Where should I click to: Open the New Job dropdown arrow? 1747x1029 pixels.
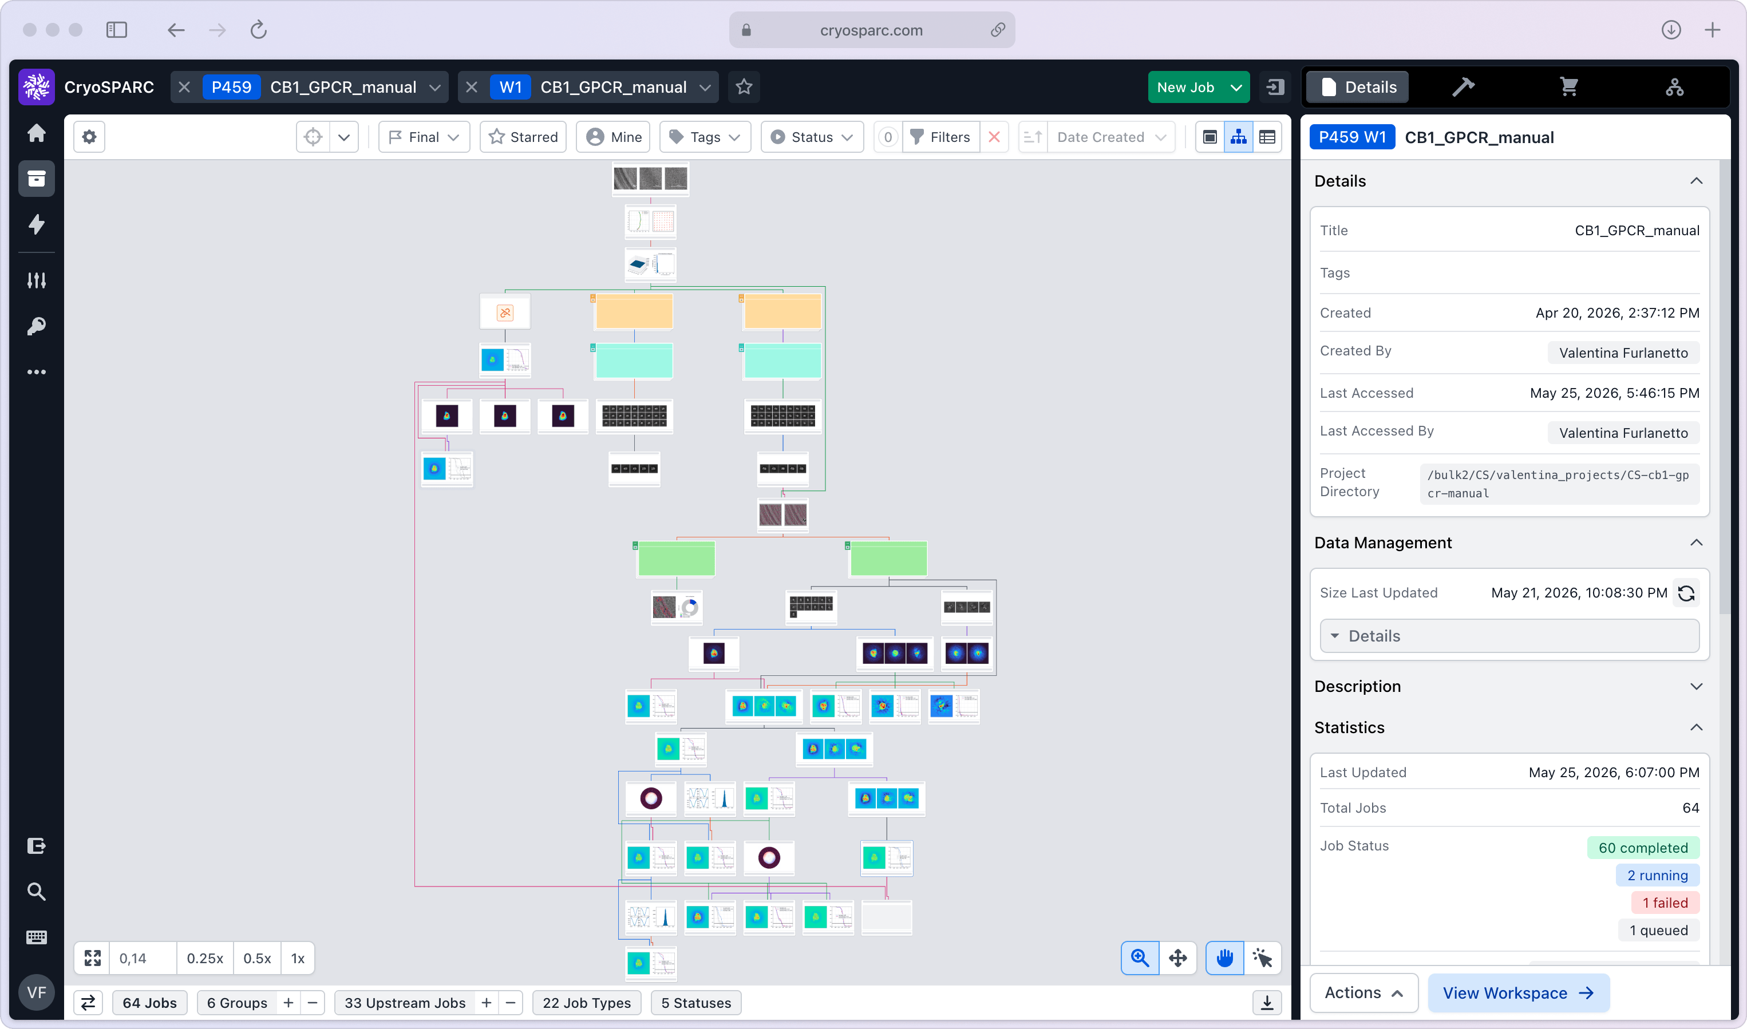pyautogui.click(x=1236, y=86)
